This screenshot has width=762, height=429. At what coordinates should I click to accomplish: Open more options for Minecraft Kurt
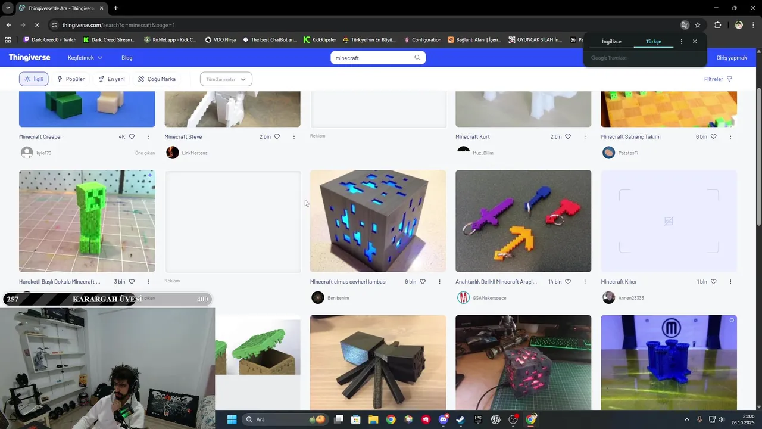click(585, 136)
